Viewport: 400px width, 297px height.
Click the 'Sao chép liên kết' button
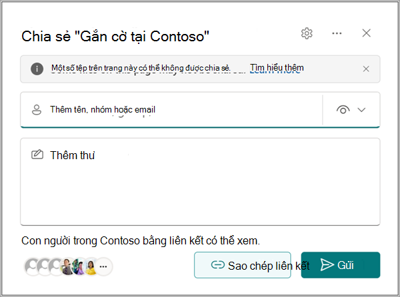click(243, 265)
